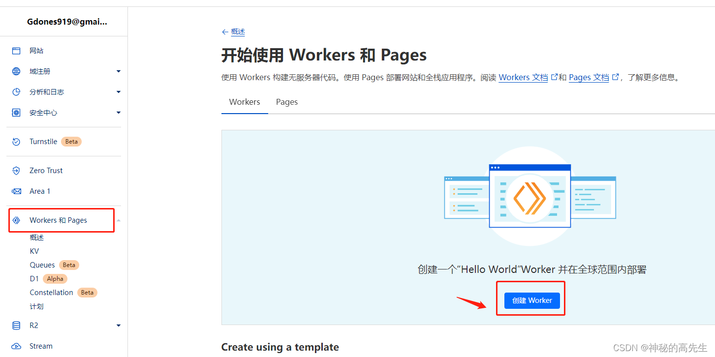Click the Gdones919@gmai... account name

67,22
